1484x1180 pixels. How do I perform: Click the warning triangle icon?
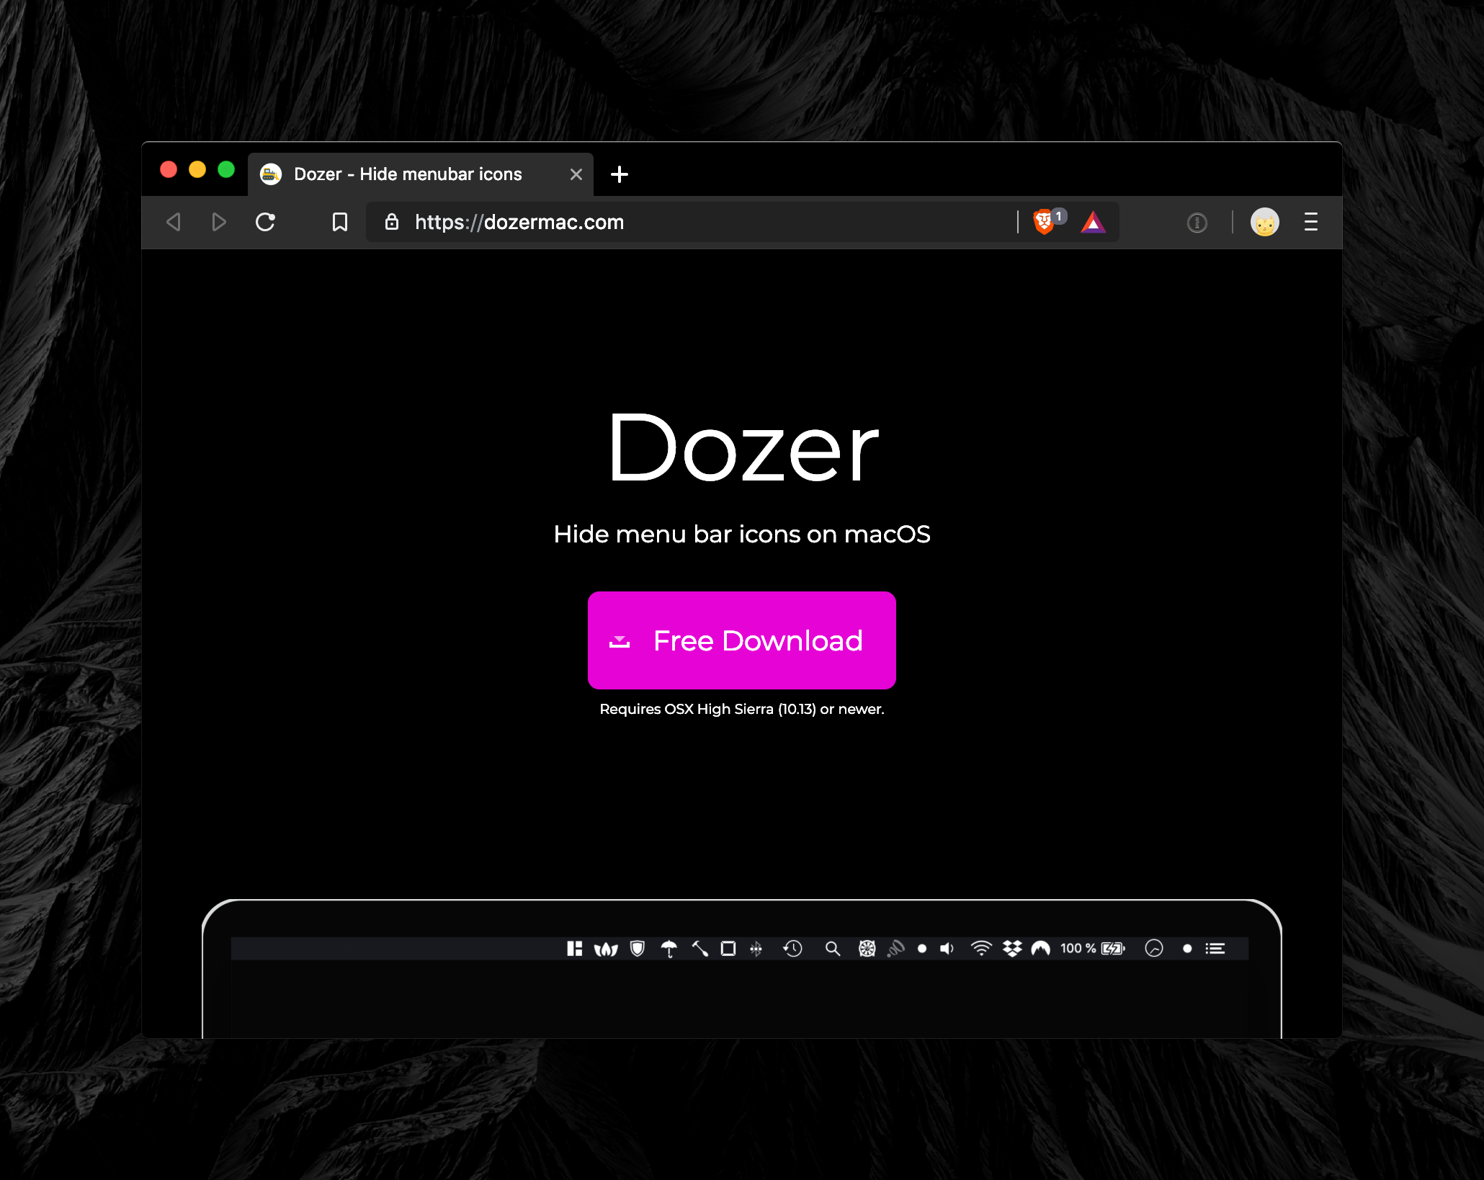[1094, 223]
